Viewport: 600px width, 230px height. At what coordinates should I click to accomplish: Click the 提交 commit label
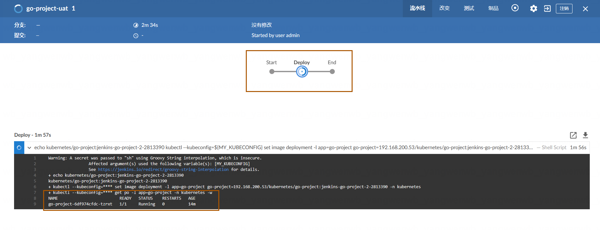coord(20,35)
